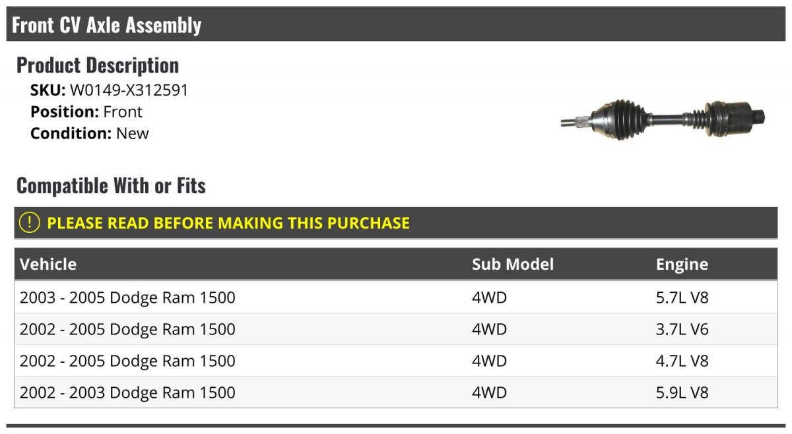Click the PLEASE READ BEFORE MAKING THIS PURCHASE banner
The height and width of the screenshot is (434, 792).
396,223
